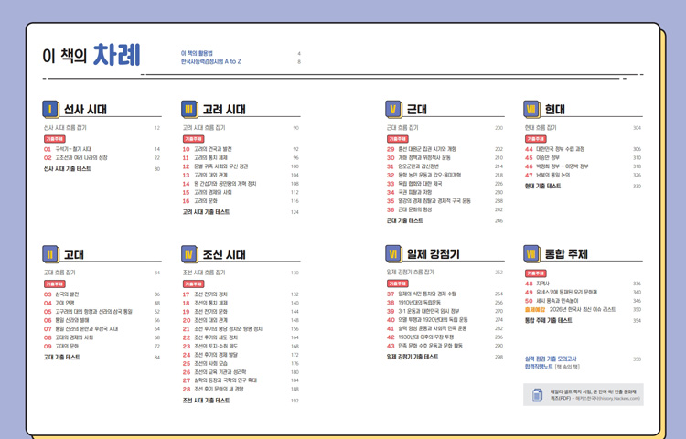This screenshot has height=439, width=686.
Task: Click the chapter II badge beside 고대
Action: (x=51, y=253)
